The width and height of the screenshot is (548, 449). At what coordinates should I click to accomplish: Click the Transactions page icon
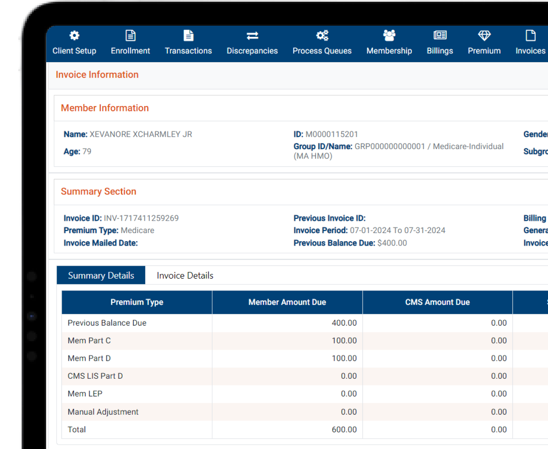pos(188,35)
